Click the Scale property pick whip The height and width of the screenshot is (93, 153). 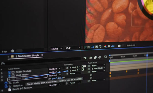(x=91, y=75)
